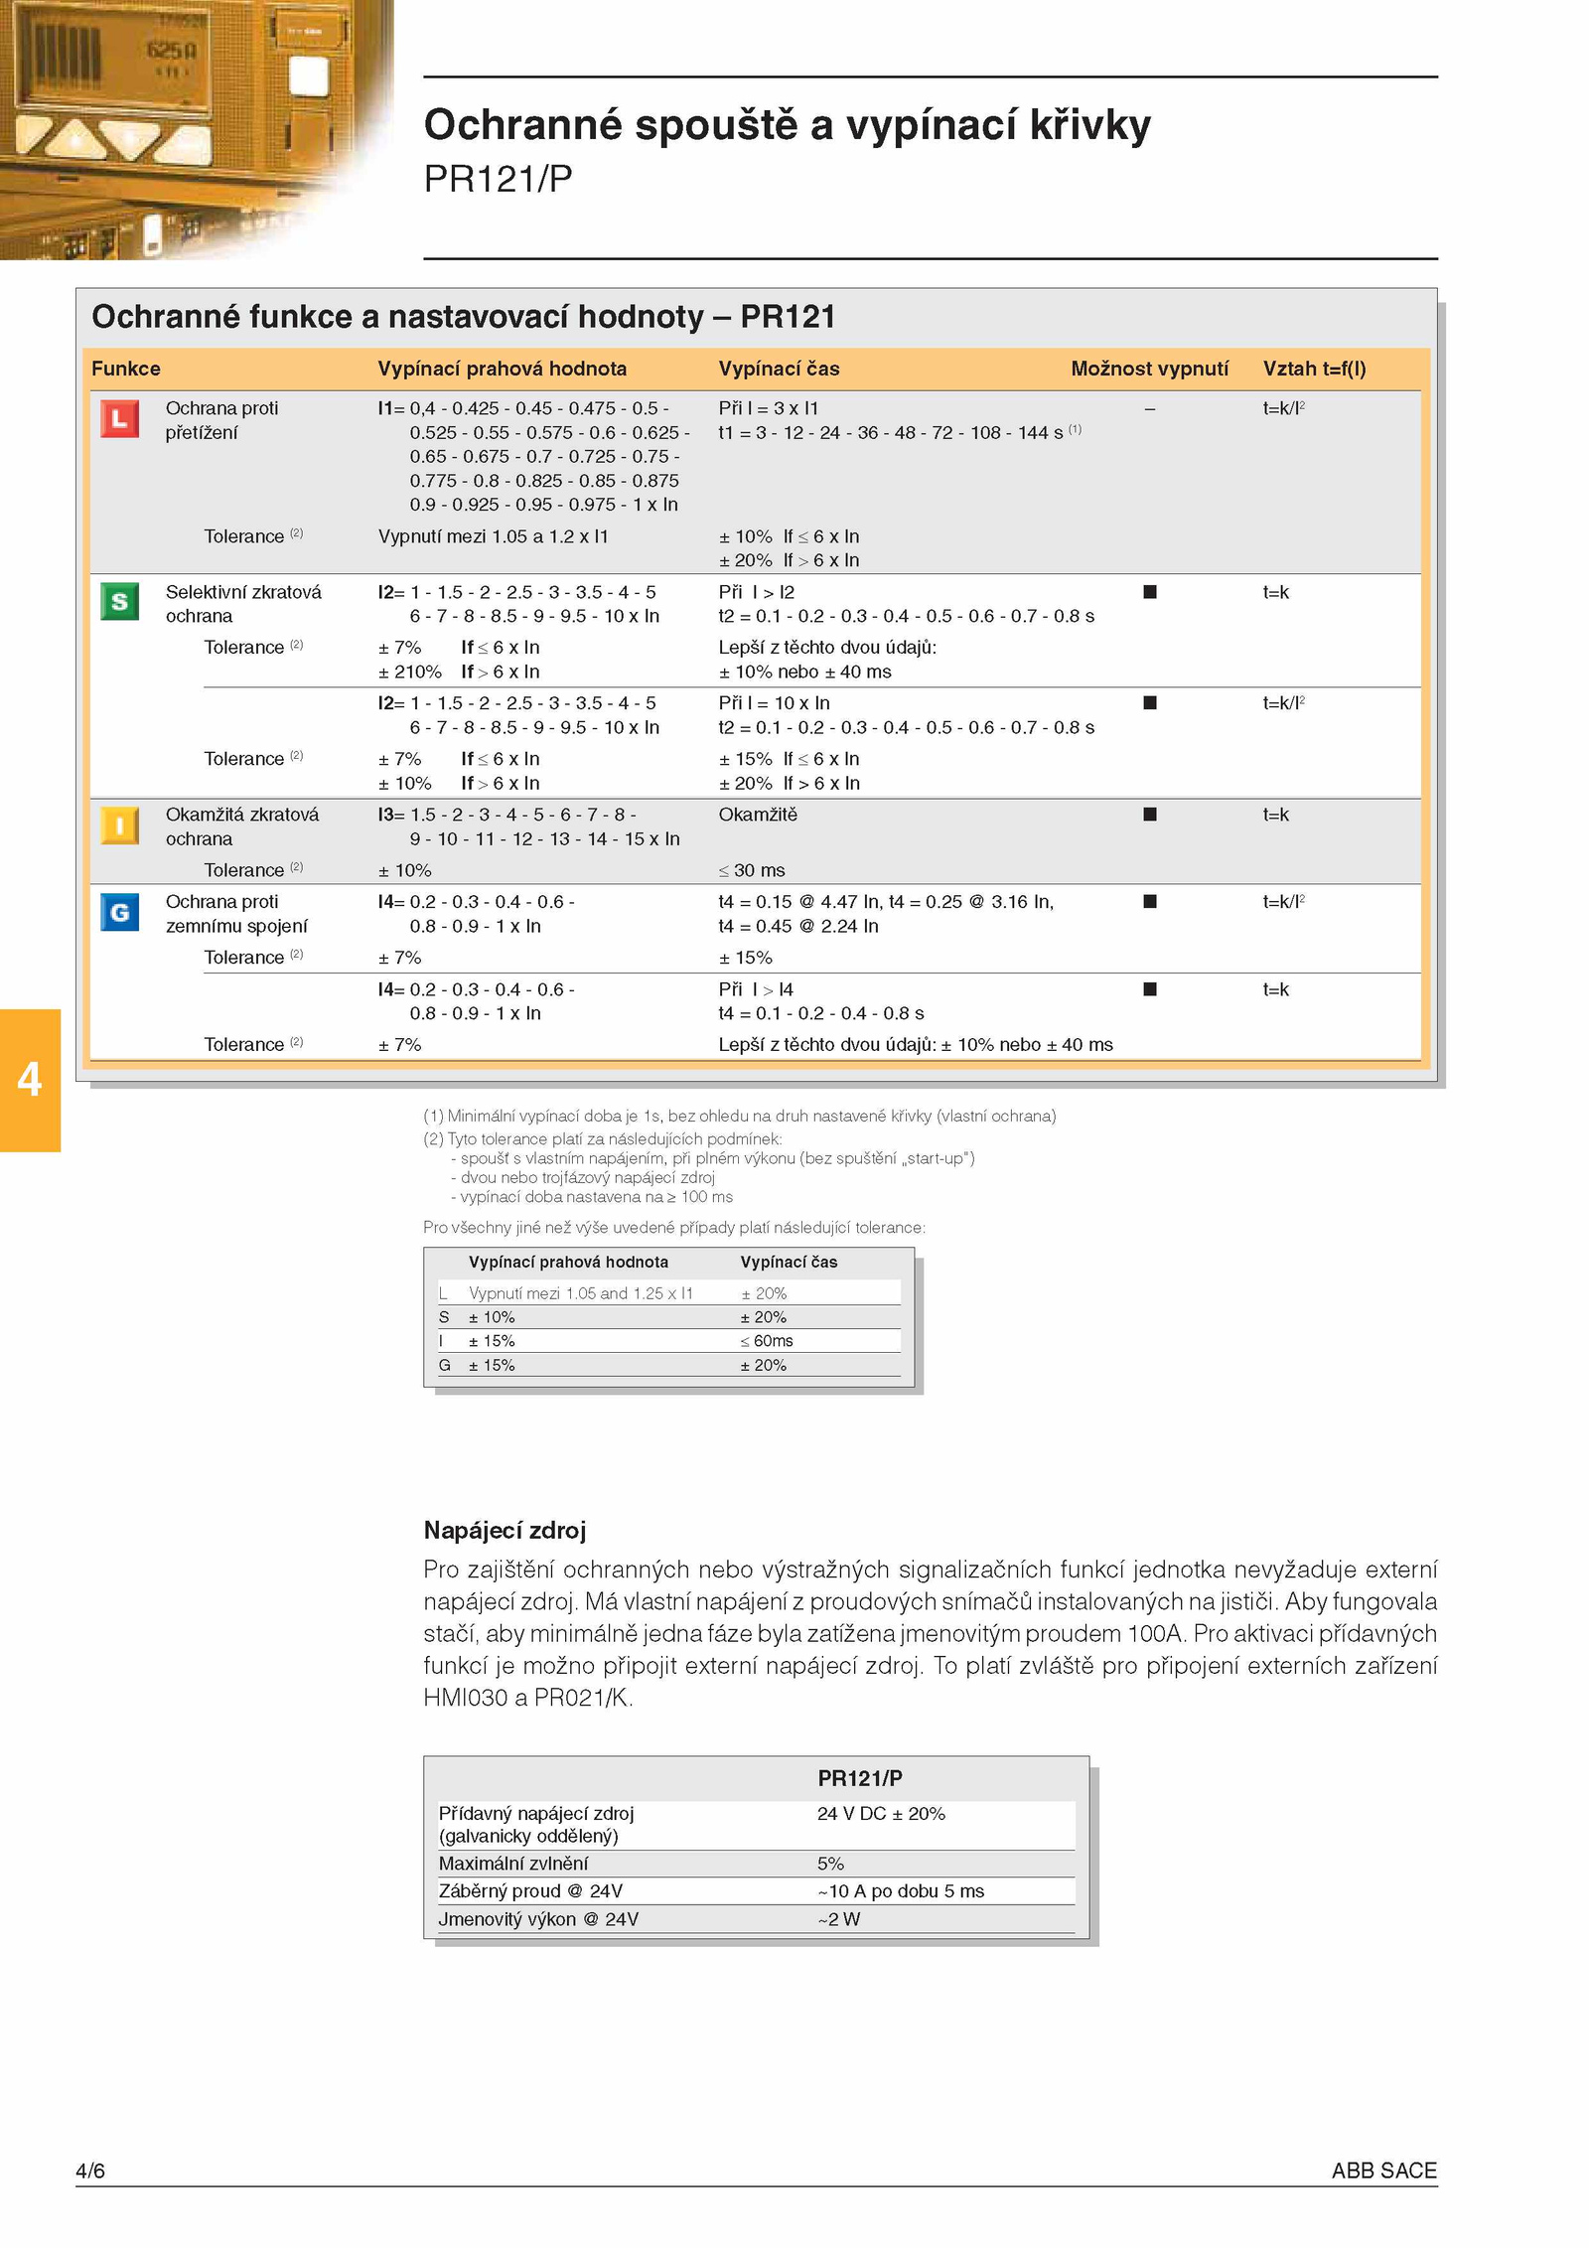Click the '~10 A po dobu 5 ms' value

click(x=901, y=1891)
